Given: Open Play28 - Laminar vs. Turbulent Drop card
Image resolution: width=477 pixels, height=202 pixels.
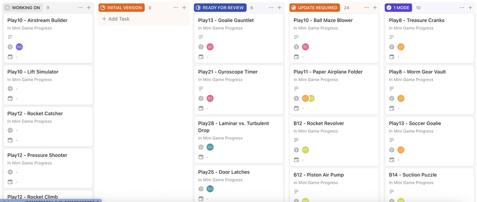Looking at the screenshot, I should 239,140.
